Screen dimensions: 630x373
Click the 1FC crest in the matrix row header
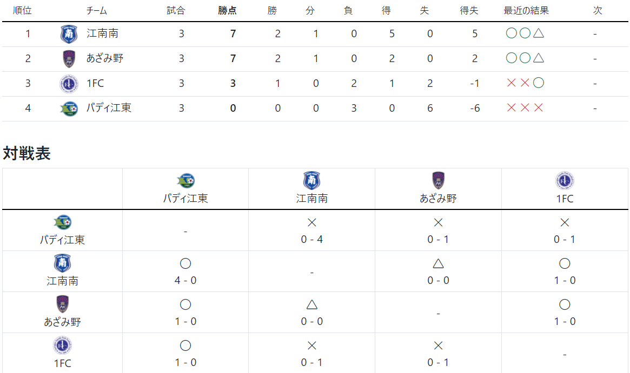tap(62, 345)
